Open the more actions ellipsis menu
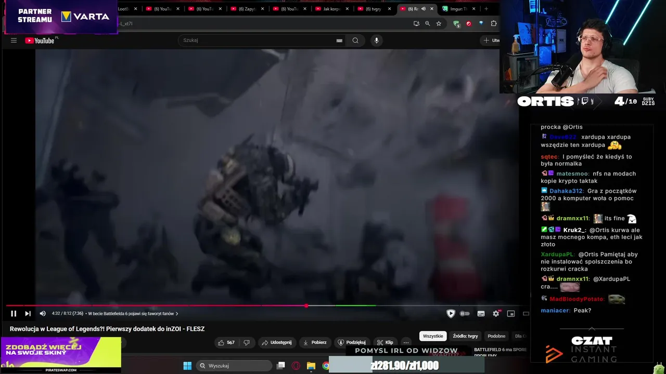 [406, 342]
